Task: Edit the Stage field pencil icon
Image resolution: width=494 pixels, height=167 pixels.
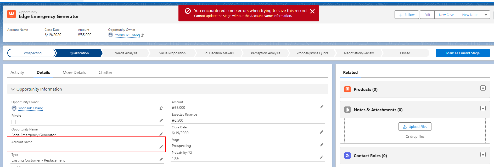Action: (x=322, y=145)
